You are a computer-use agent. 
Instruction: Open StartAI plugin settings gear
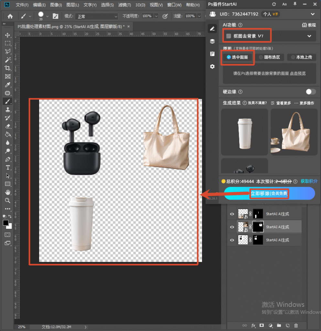212,67
